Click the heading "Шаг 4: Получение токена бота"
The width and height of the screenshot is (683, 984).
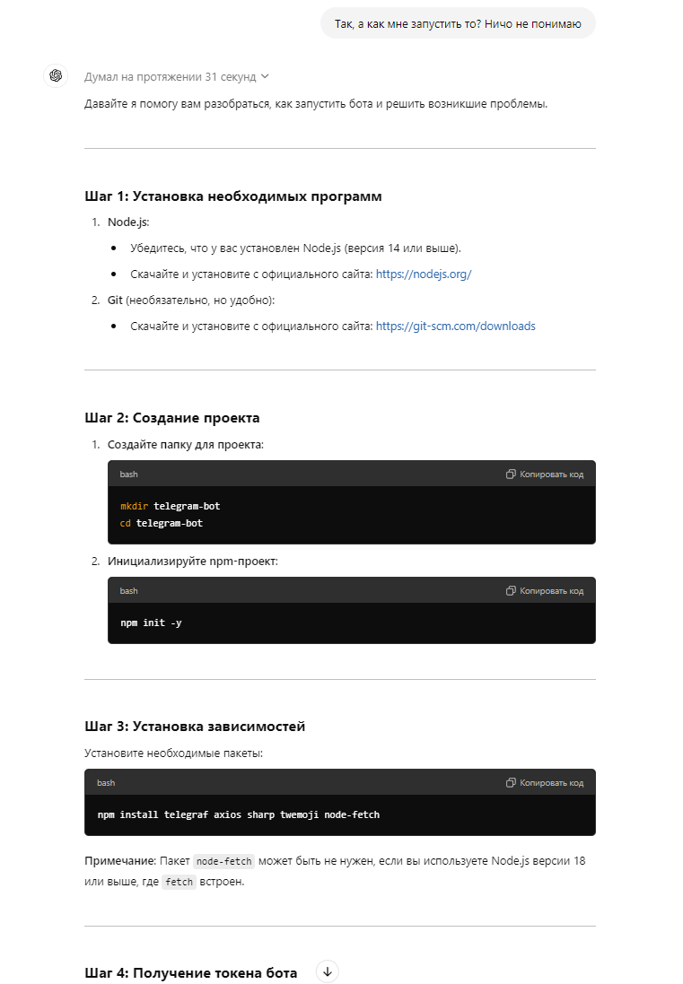[191, 972]
